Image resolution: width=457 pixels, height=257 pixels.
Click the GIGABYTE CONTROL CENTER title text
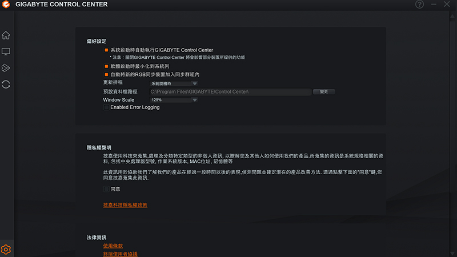tap(62, 5)
